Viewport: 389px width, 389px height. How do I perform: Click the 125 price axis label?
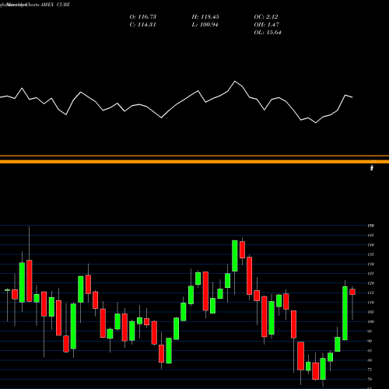[x=371, y=274]
